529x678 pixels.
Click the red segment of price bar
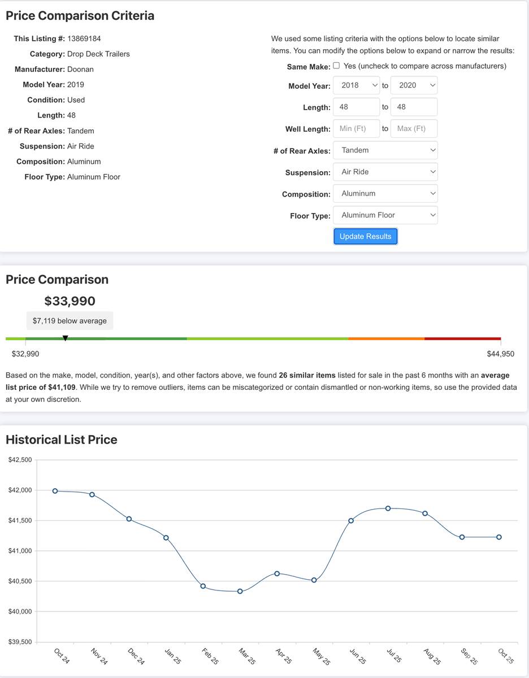462,338
